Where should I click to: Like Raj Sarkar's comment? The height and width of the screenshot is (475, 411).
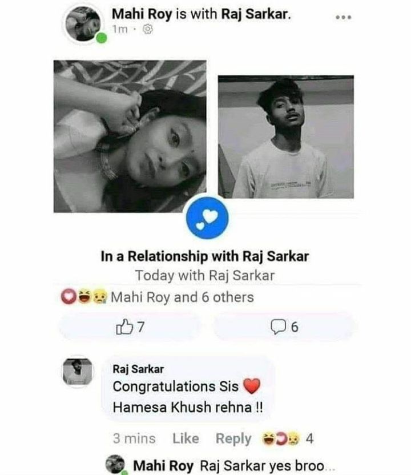(x=186, y=438)
